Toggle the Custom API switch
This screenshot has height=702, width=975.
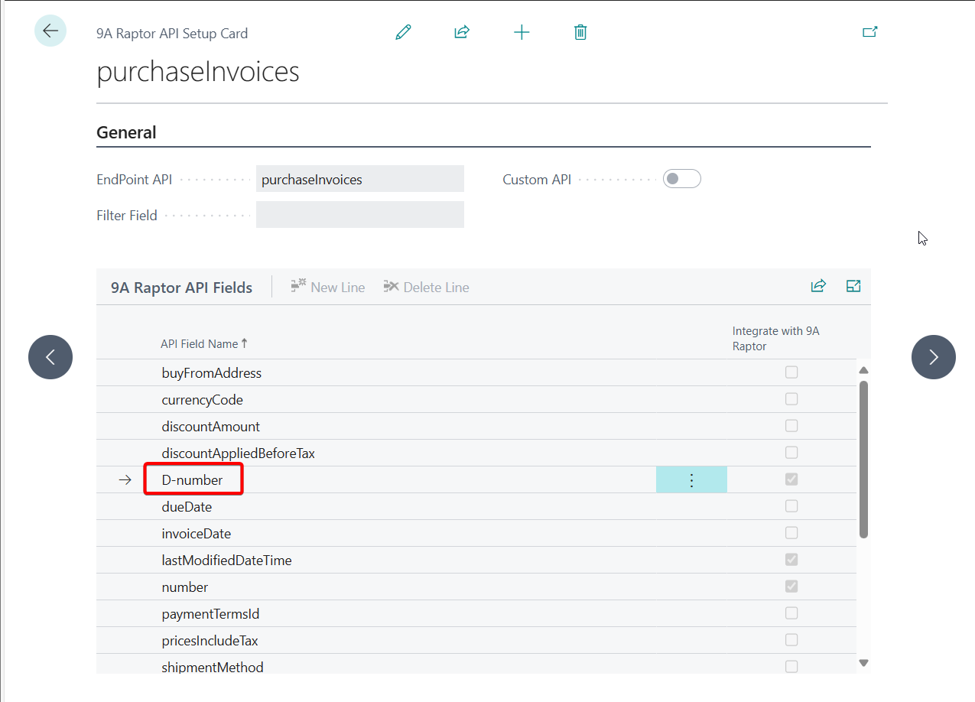[x=681, y=179]
